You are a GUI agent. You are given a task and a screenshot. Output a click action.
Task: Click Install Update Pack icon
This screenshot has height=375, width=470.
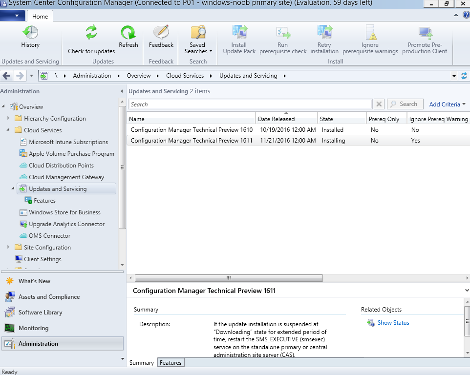pos(239,32)
